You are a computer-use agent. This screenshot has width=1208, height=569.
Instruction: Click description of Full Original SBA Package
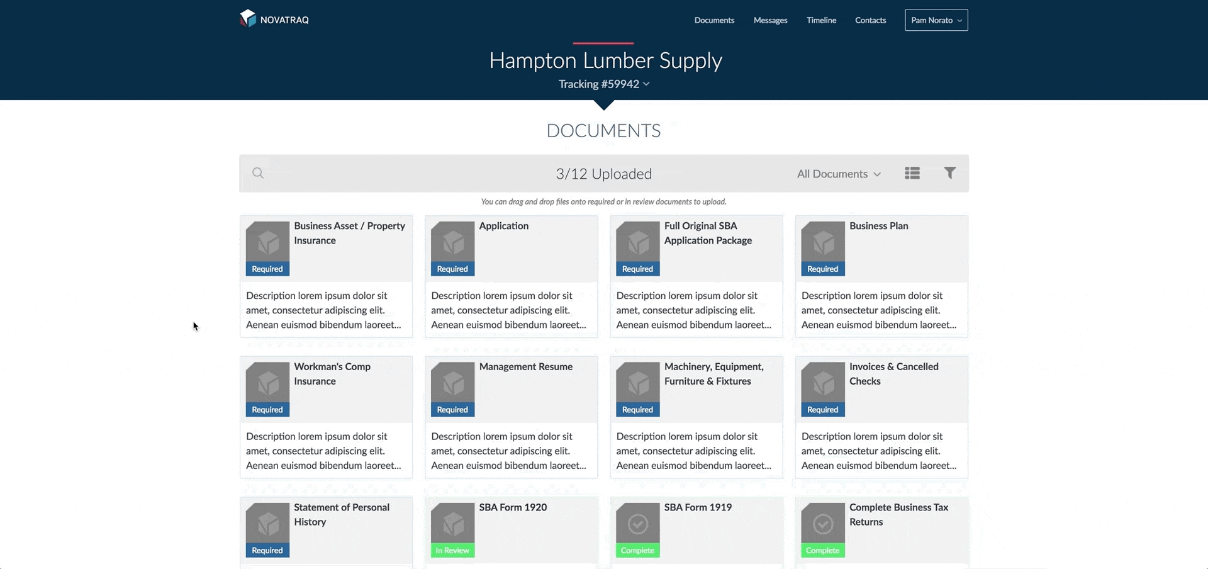[x=694, y=310]
